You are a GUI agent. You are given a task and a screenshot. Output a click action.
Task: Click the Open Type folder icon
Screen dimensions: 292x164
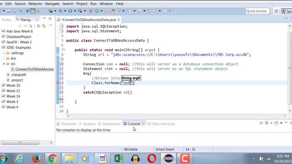coord(107,11)
